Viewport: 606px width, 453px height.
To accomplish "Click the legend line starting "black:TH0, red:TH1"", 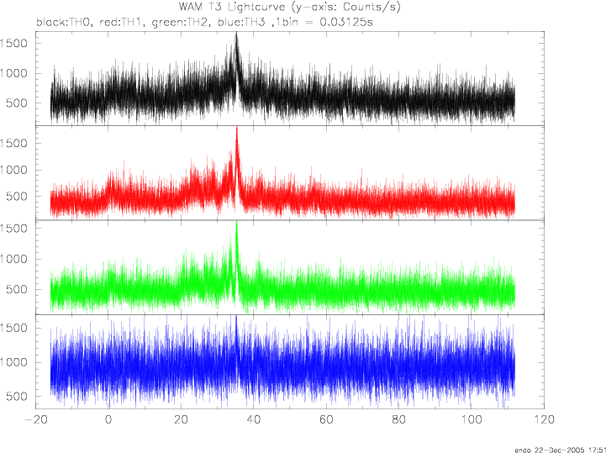I will pyautogui.click(x=204, y=22).
